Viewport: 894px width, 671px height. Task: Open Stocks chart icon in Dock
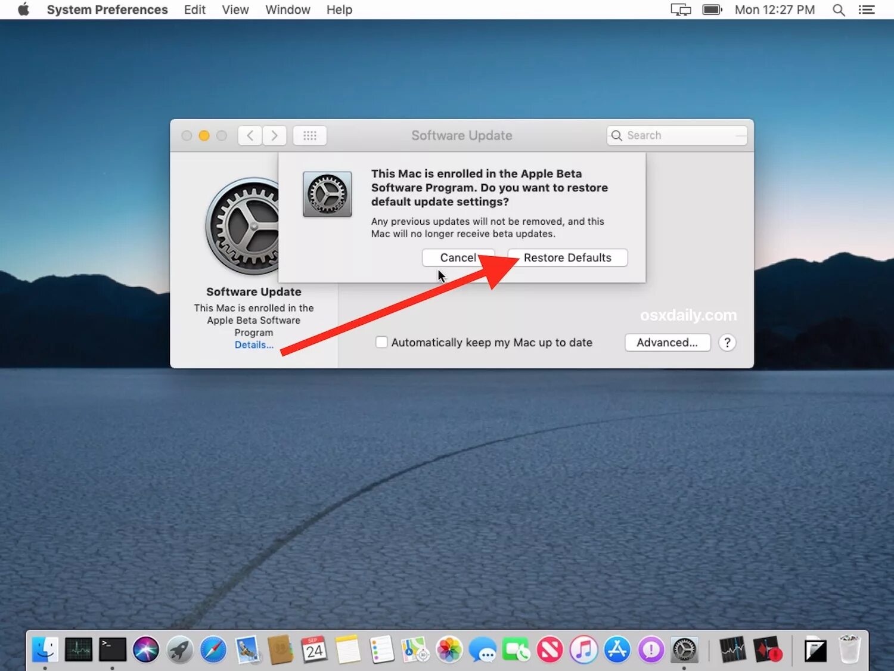click(732, 649)
